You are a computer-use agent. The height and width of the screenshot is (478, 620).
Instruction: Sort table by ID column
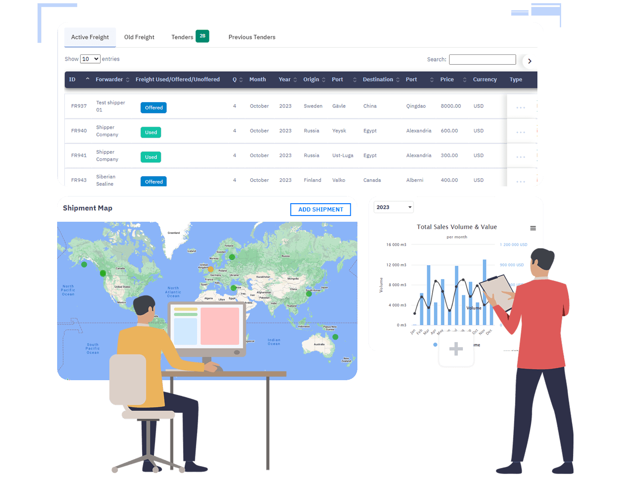pos(79,80)
